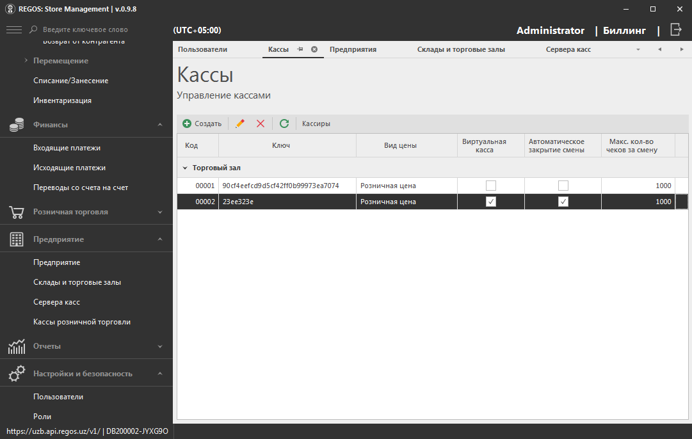Expand the Розничная торговля section
This screenshot has height=439, width=692.
tap(160, 212)
